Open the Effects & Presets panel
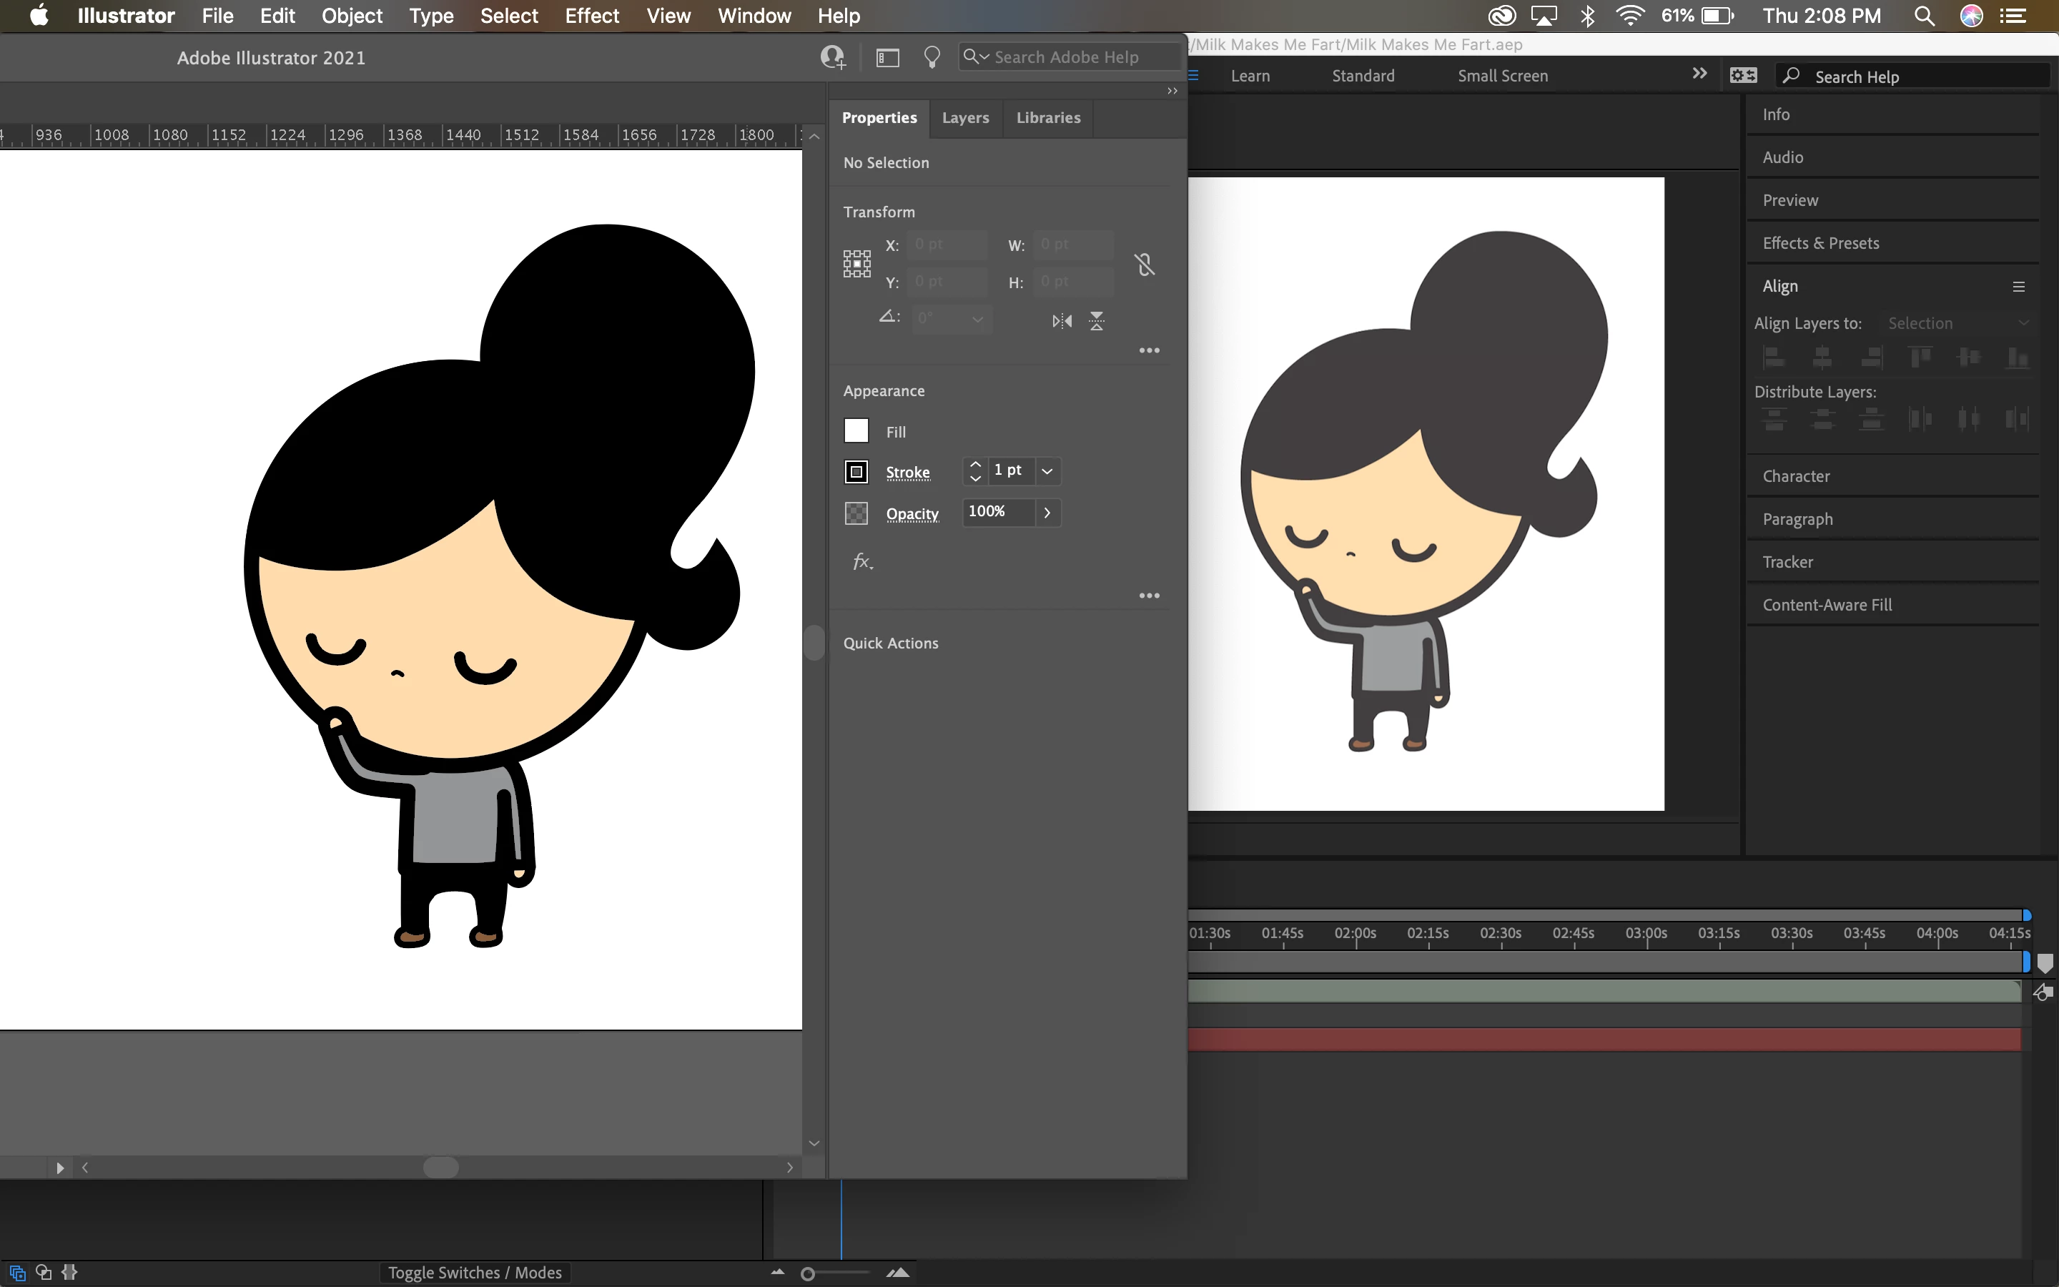The height and width of the screenshot is (1287, 2059). pos(1821,243)
